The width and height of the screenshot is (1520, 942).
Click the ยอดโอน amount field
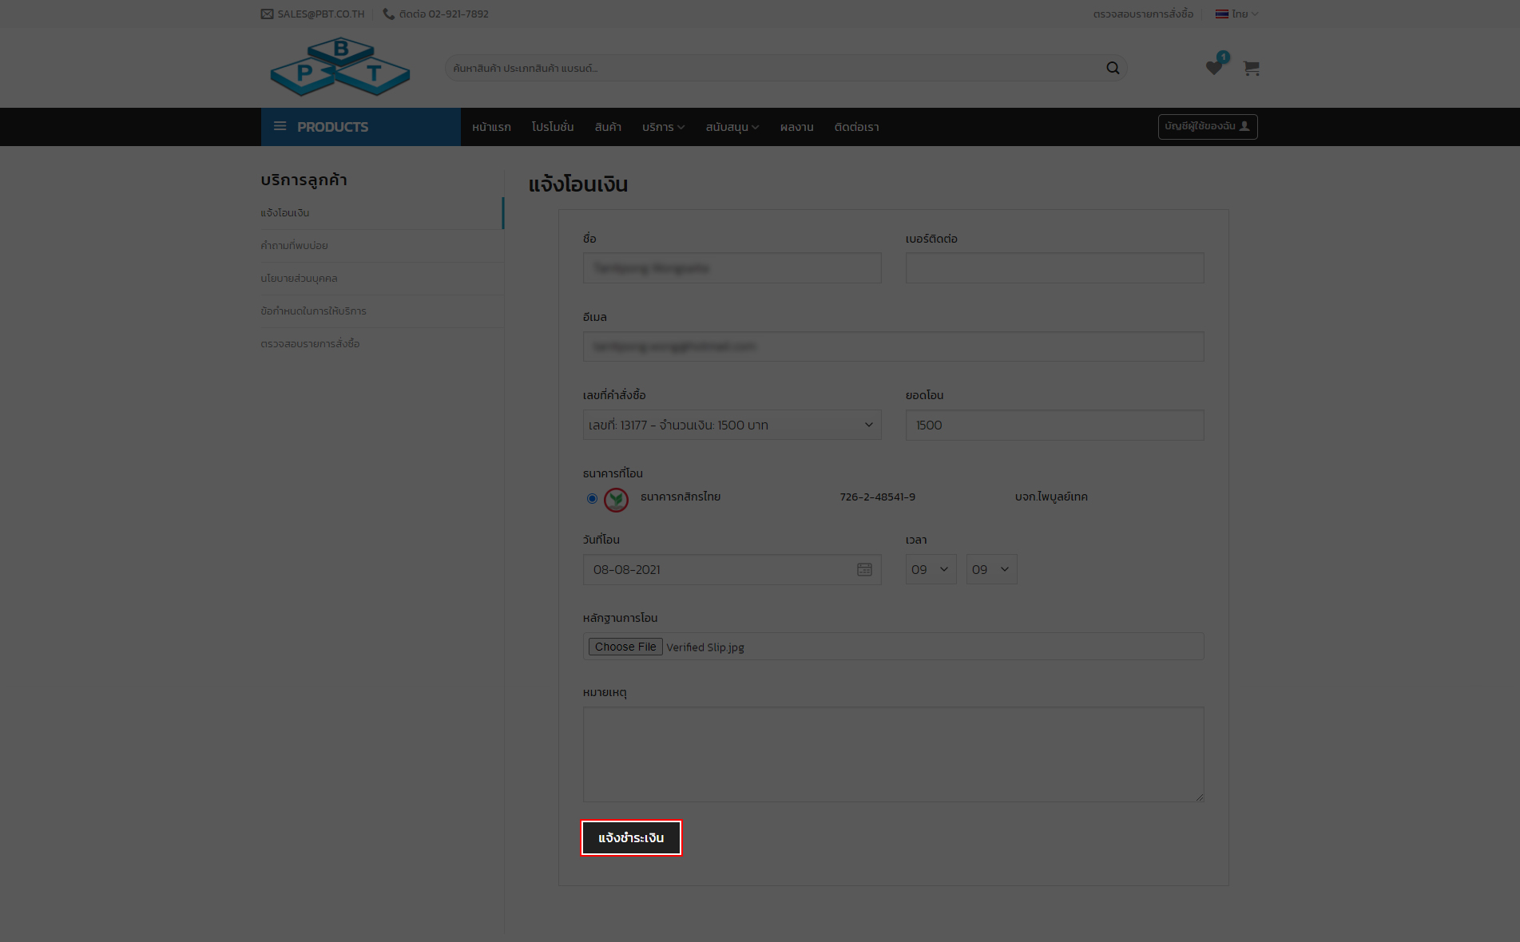(1054, 425)
